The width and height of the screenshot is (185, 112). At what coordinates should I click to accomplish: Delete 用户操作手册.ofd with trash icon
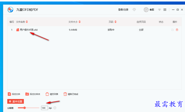coord(177,30)
